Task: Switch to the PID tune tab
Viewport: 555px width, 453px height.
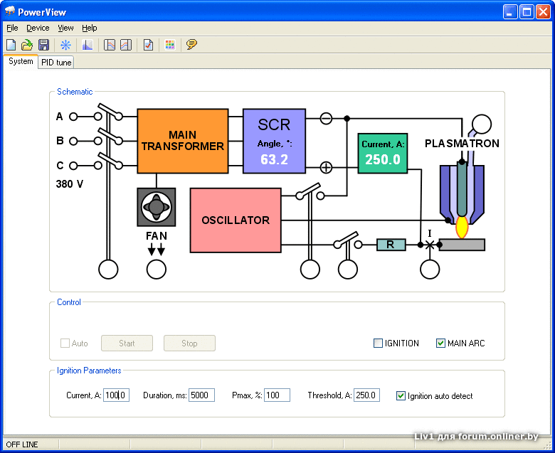Action: point(56,62)
